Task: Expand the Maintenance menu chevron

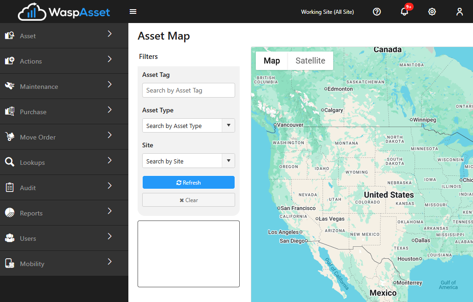Action: click(x=110, y=84)
